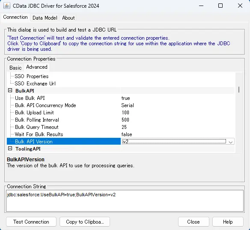Select the Bulk Upload Limit property
The height and width of the screenshot is (230, 250).
tap(34, 113)
